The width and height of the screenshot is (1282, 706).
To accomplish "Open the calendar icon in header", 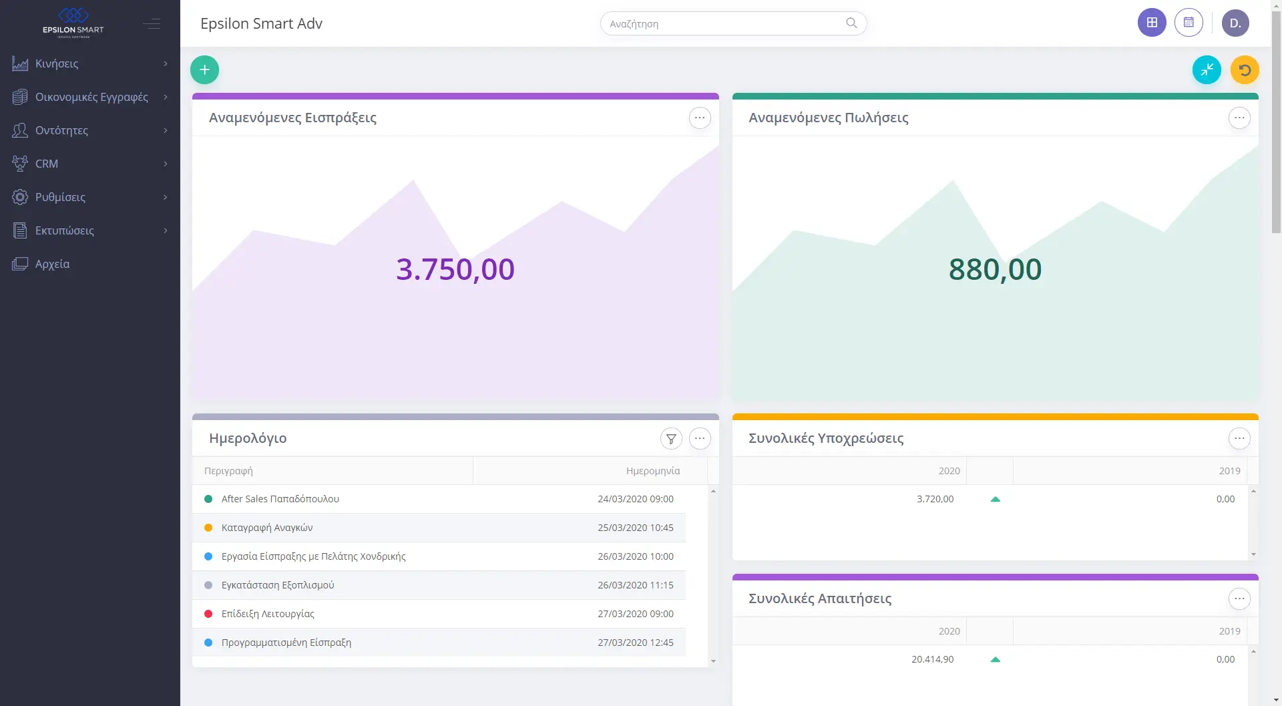I will tap(1189, 23).
